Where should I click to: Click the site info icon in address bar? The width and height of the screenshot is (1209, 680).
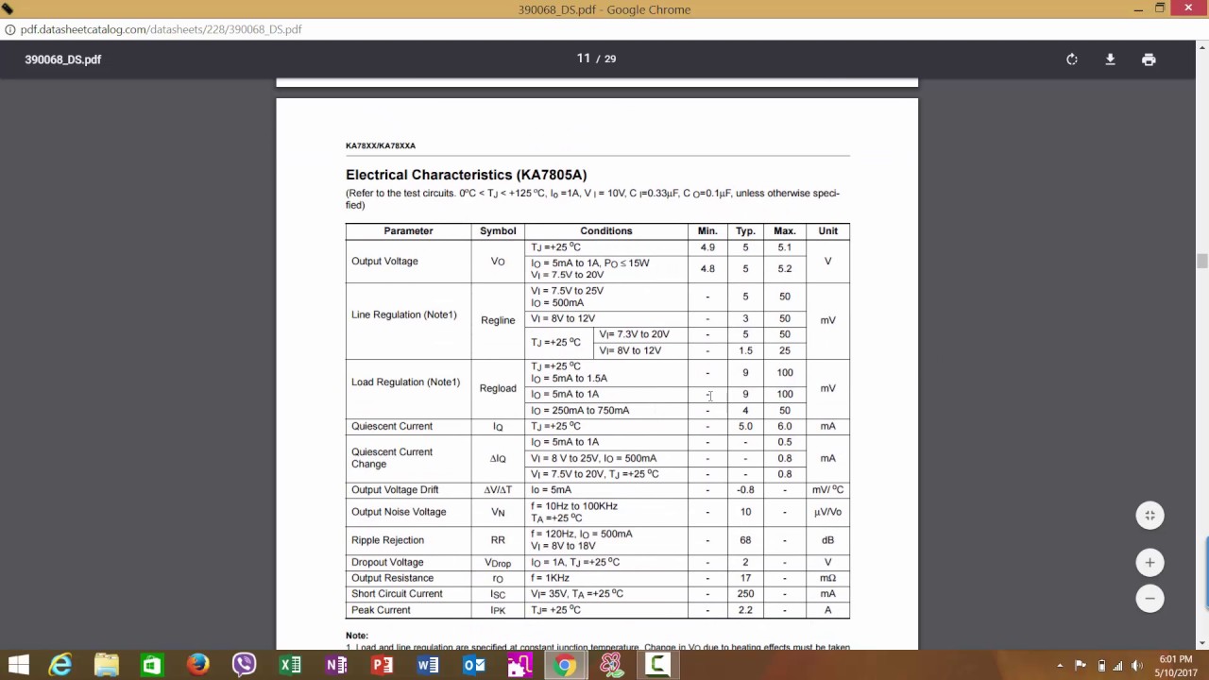(10, 29)
